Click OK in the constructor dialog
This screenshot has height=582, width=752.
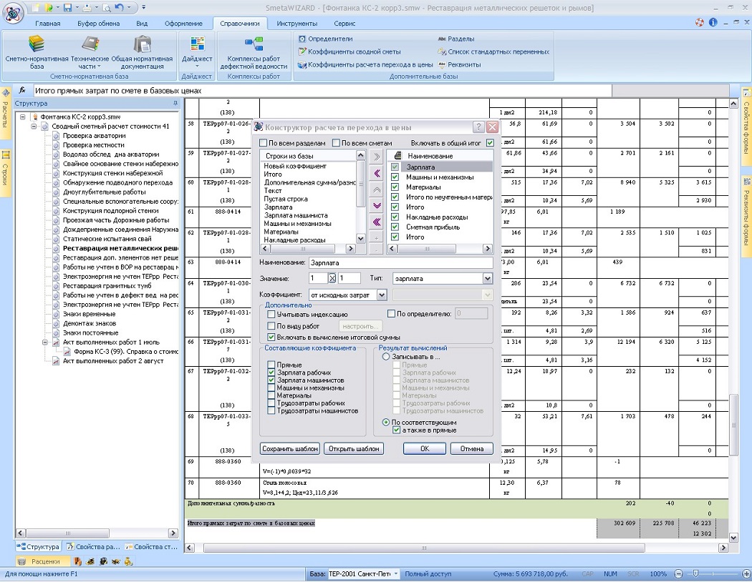[x=425, y=448]
